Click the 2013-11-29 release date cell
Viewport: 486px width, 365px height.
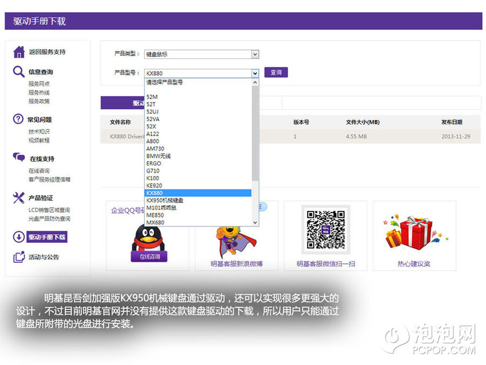click(456, 136)
